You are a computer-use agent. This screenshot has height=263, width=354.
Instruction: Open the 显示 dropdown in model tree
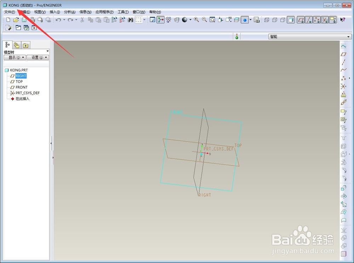click(x=15, y=58)
